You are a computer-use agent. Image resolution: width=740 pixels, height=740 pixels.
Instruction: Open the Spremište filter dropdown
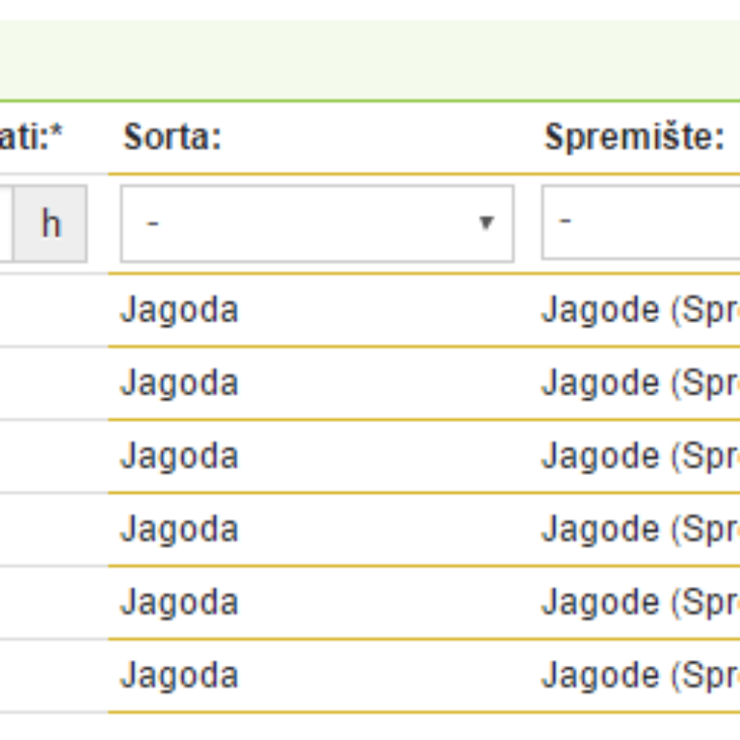tap(641, 223)
